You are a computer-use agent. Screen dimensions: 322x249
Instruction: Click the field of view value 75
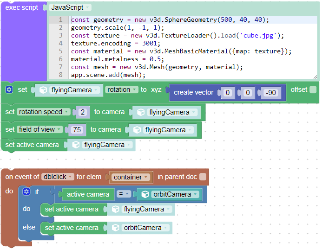tap(77, 130)
